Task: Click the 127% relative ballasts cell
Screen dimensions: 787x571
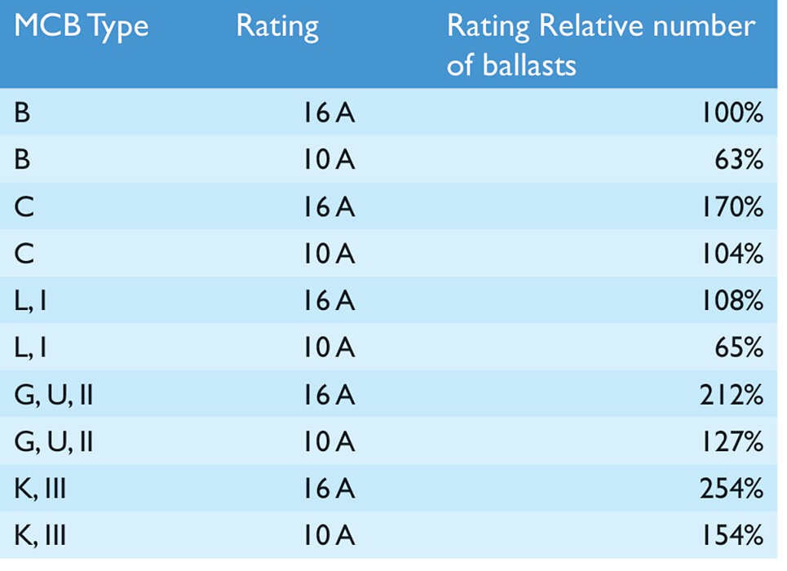Action: (732, 441)
